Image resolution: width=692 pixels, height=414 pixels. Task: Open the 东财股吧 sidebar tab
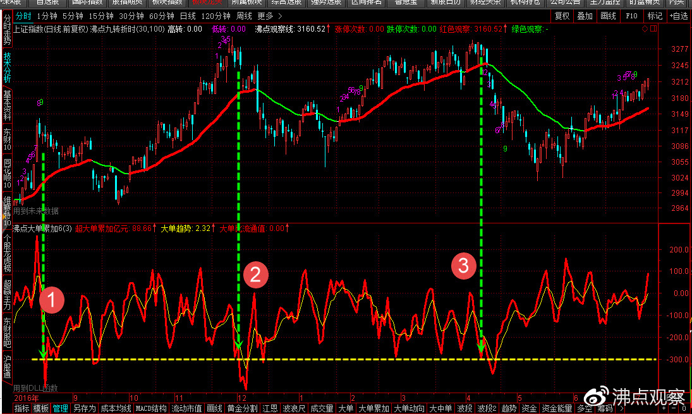coord(7,332)
